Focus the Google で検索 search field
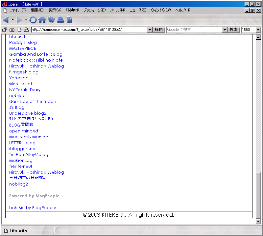 (x=195, y=30)
